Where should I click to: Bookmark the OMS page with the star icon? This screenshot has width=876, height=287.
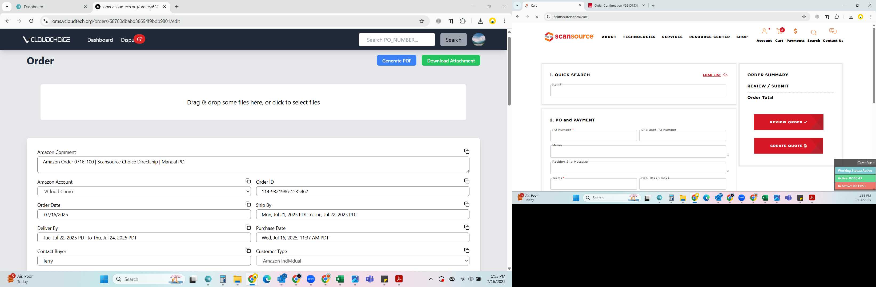(422, 21)
